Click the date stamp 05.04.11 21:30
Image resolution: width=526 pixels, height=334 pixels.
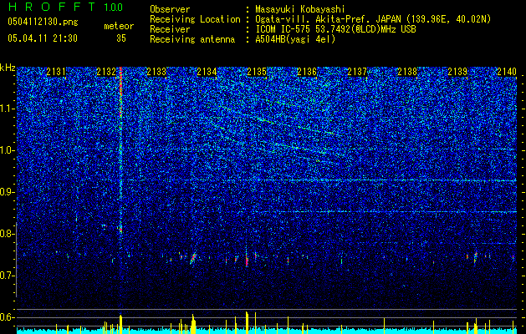point(43,38)
